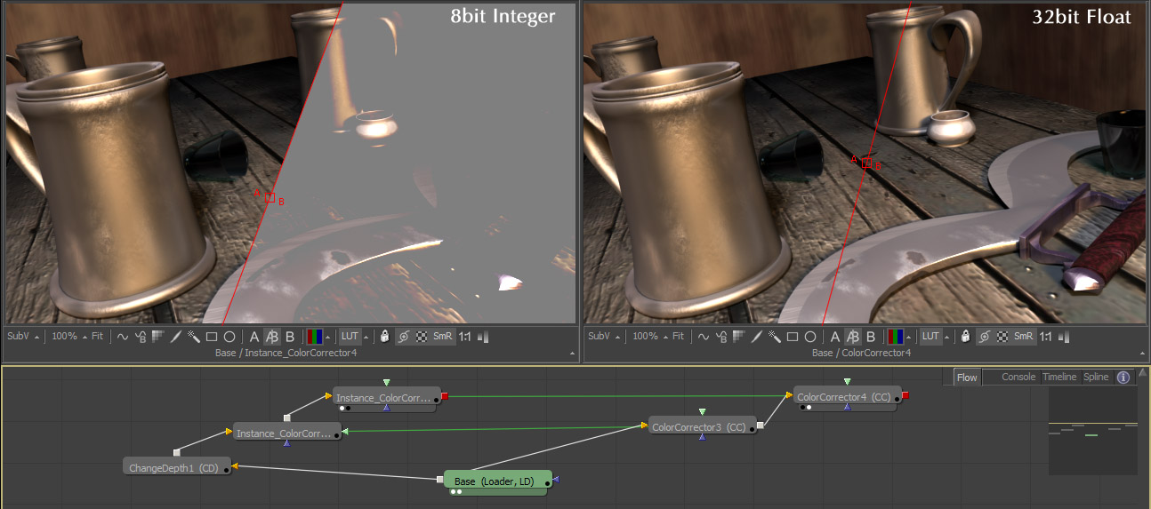
Task: Switch to the Console tab
Action: [1018, 377]
